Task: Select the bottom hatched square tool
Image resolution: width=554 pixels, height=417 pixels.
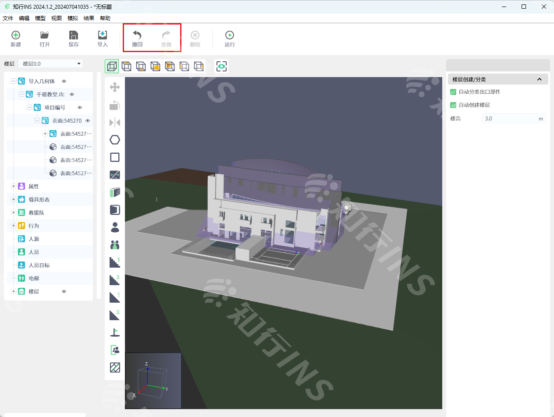Action: point(115,368)
